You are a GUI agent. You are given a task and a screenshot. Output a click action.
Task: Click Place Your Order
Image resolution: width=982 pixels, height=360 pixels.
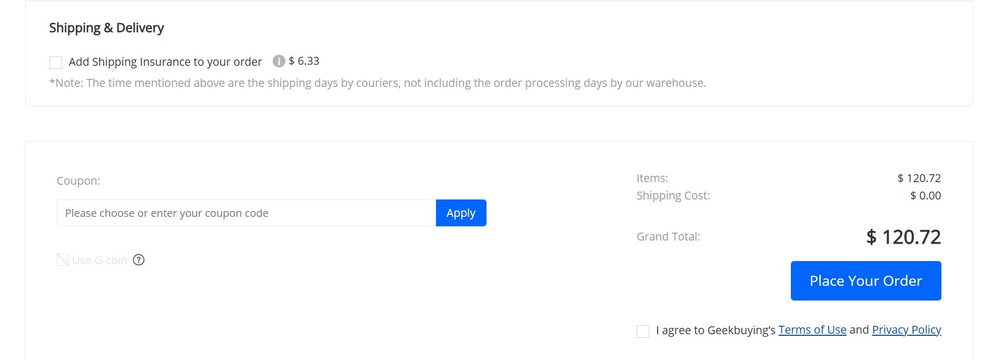click(x=866, y=281)
